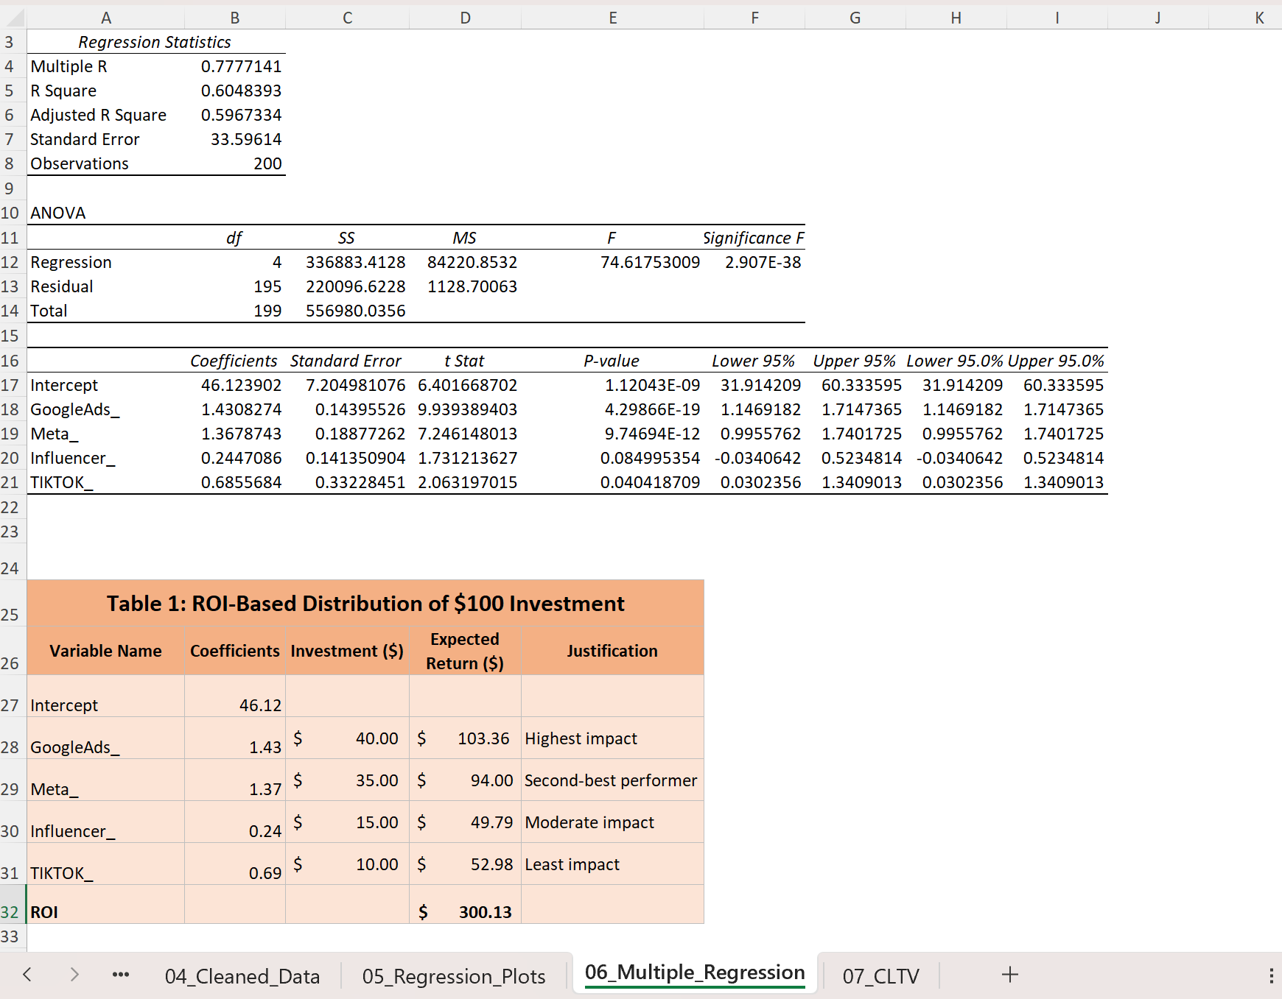Click Standard Error value 33.59614
Viewport: 1282px width, 999px height.
235,139
